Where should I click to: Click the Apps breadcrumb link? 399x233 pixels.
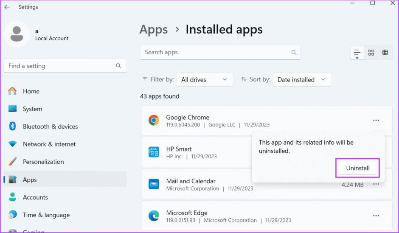[154, 30]
